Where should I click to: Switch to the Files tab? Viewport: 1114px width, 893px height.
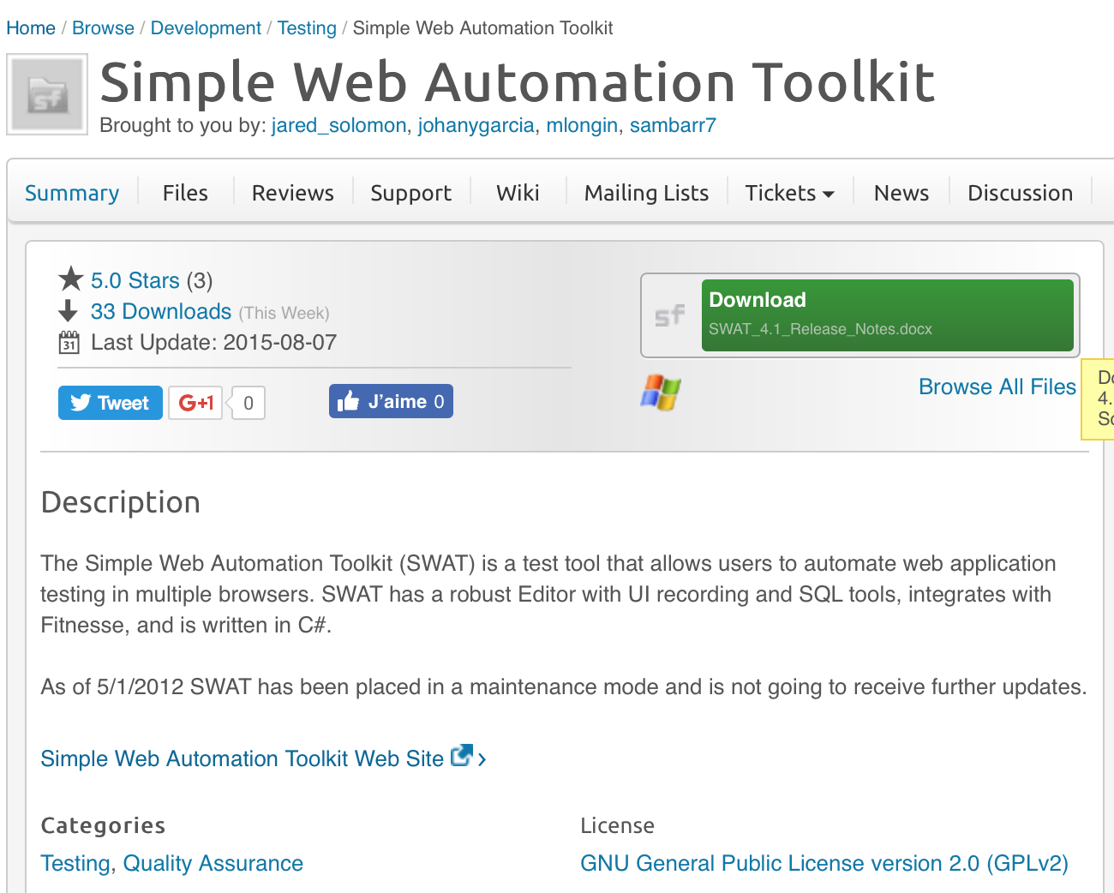tap(184, 193)
